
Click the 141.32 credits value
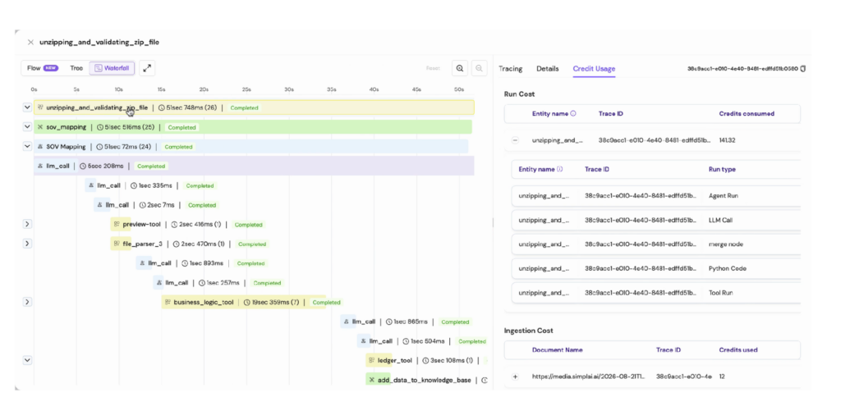click(728, 139)
